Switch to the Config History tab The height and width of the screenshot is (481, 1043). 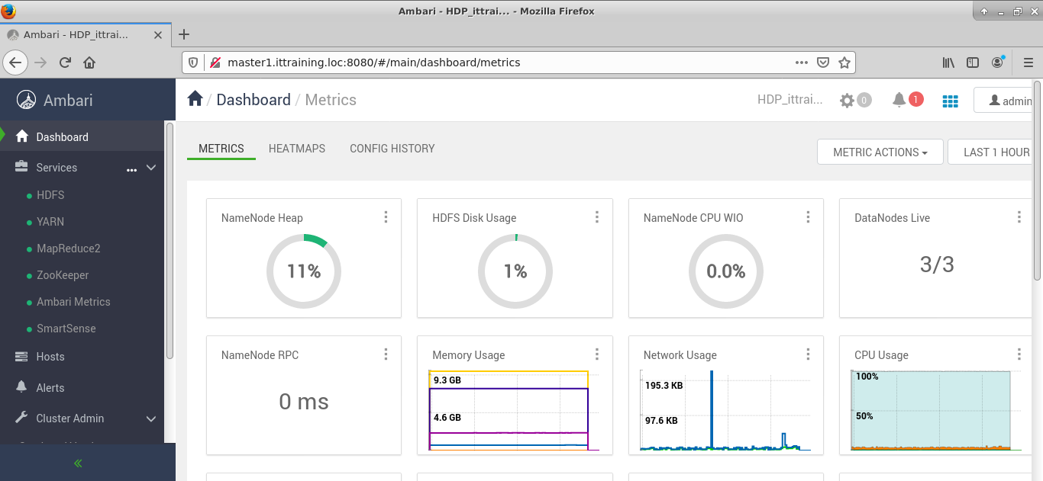[392, 149]
